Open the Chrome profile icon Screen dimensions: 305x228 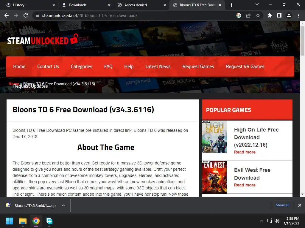(289, 15)
